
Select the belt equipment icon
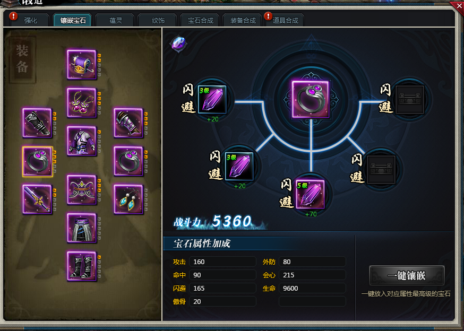pos(82,228)
